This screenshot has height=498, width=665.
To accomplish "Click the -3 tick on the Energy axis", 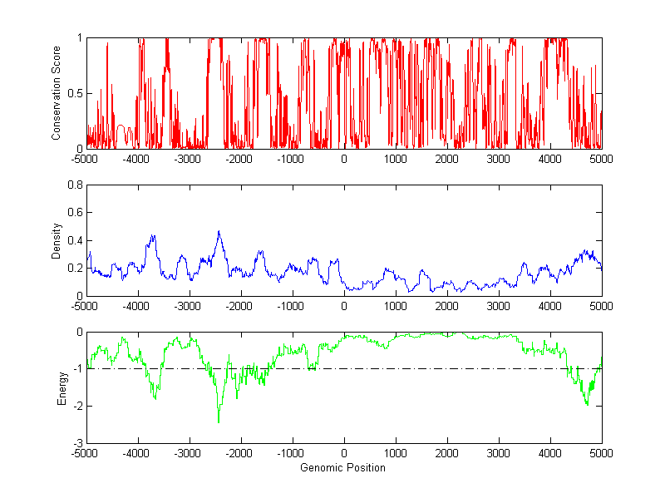I will click(x=77, y=444).
